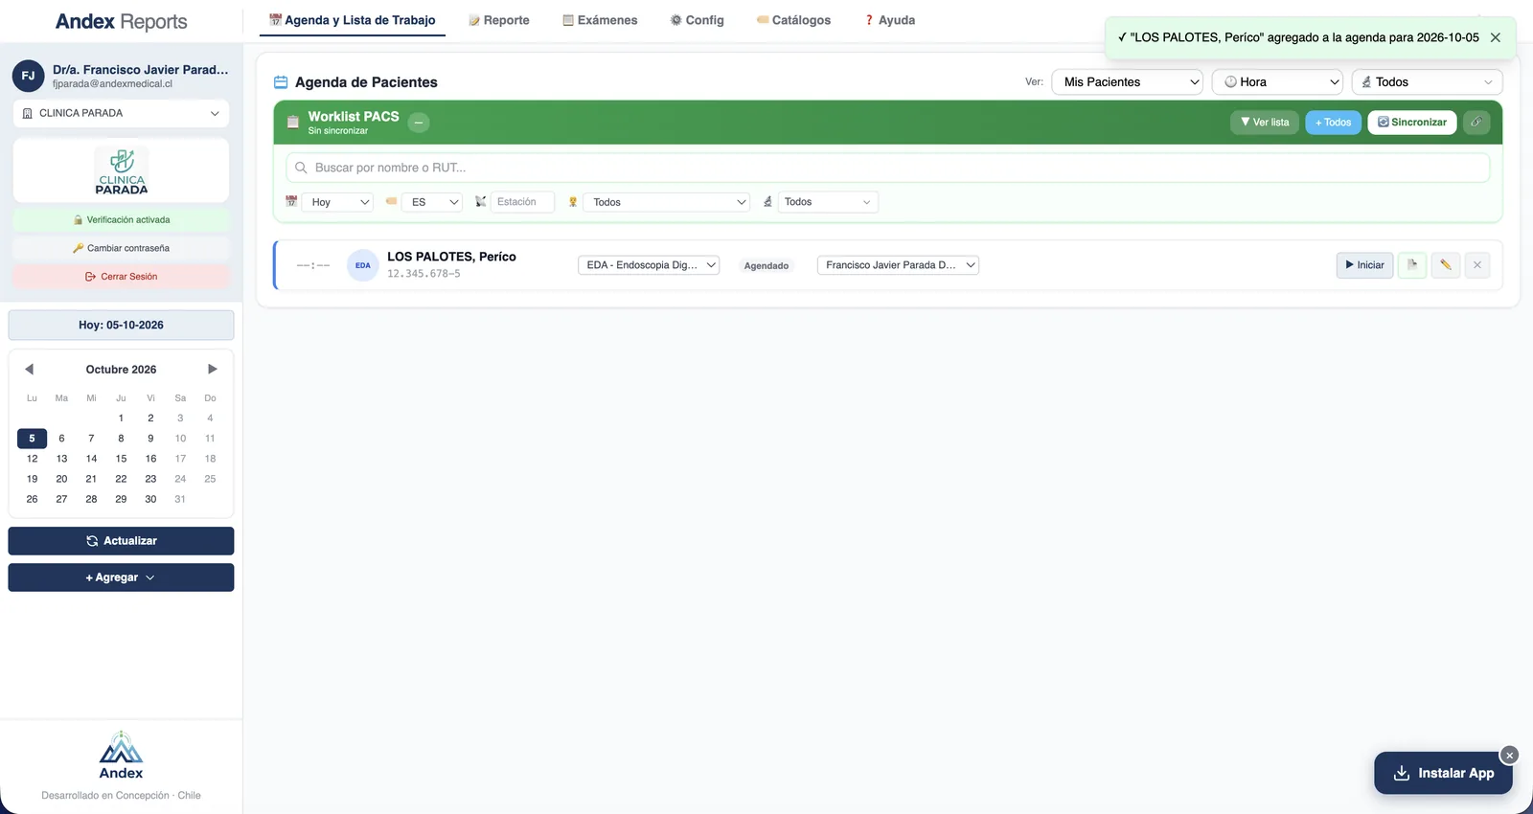Open the Hora sort dropdown

(x=1278, y=82)
